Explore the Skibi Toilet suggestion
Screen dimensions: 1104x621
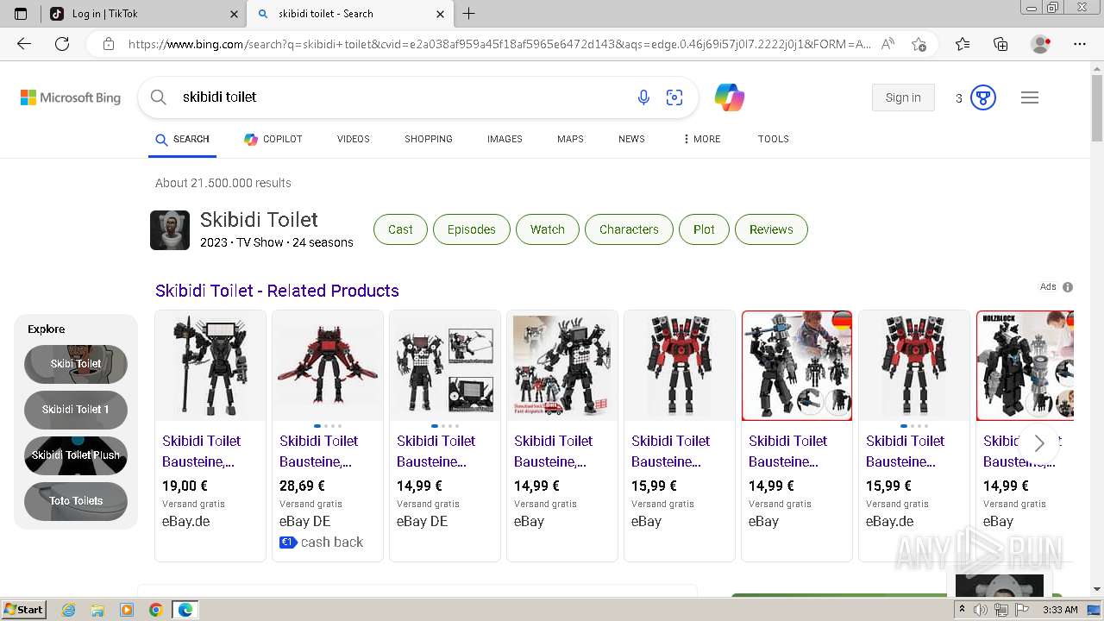(x=76, y=364)
